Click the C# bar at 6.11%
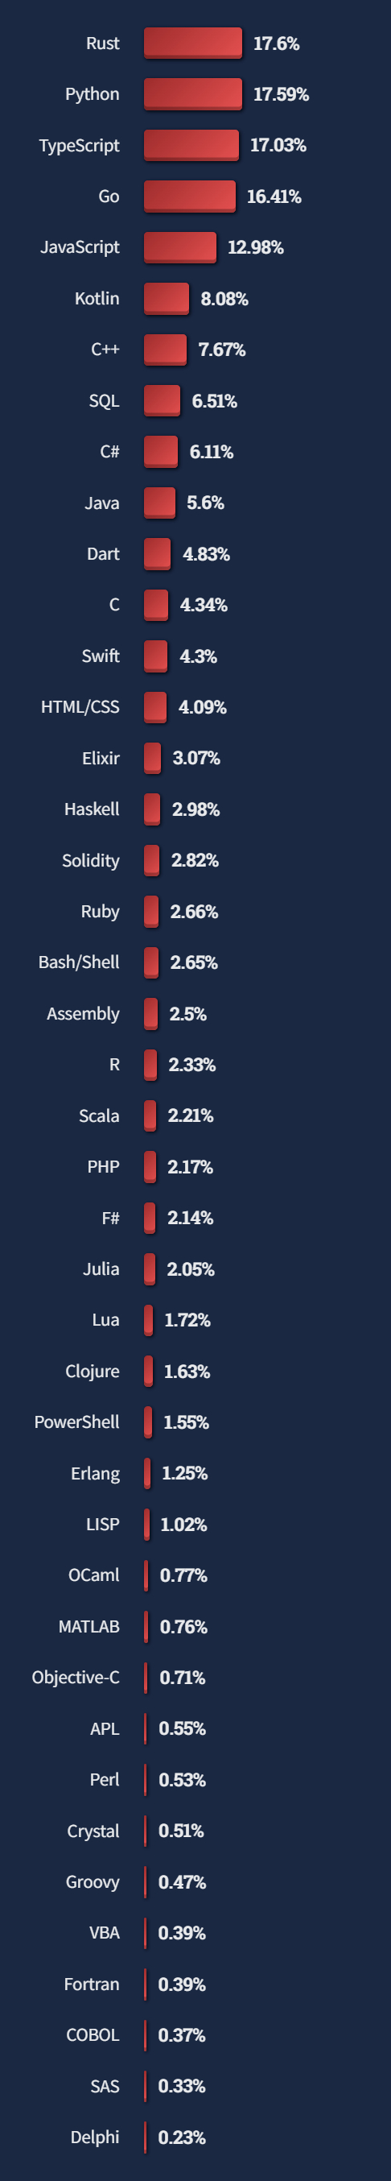This screenshot has width=391, height=2181. (x=161, y=451)
